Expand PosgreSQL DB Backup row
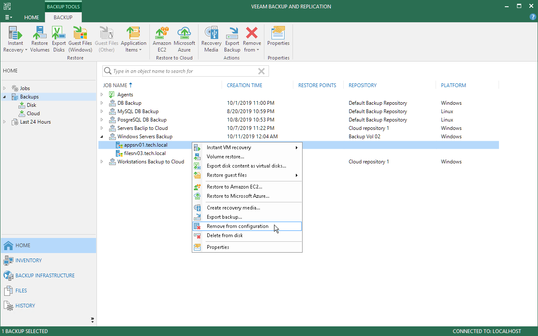The width and height of the screenshot is (538, 336). [x=102, y=120]
